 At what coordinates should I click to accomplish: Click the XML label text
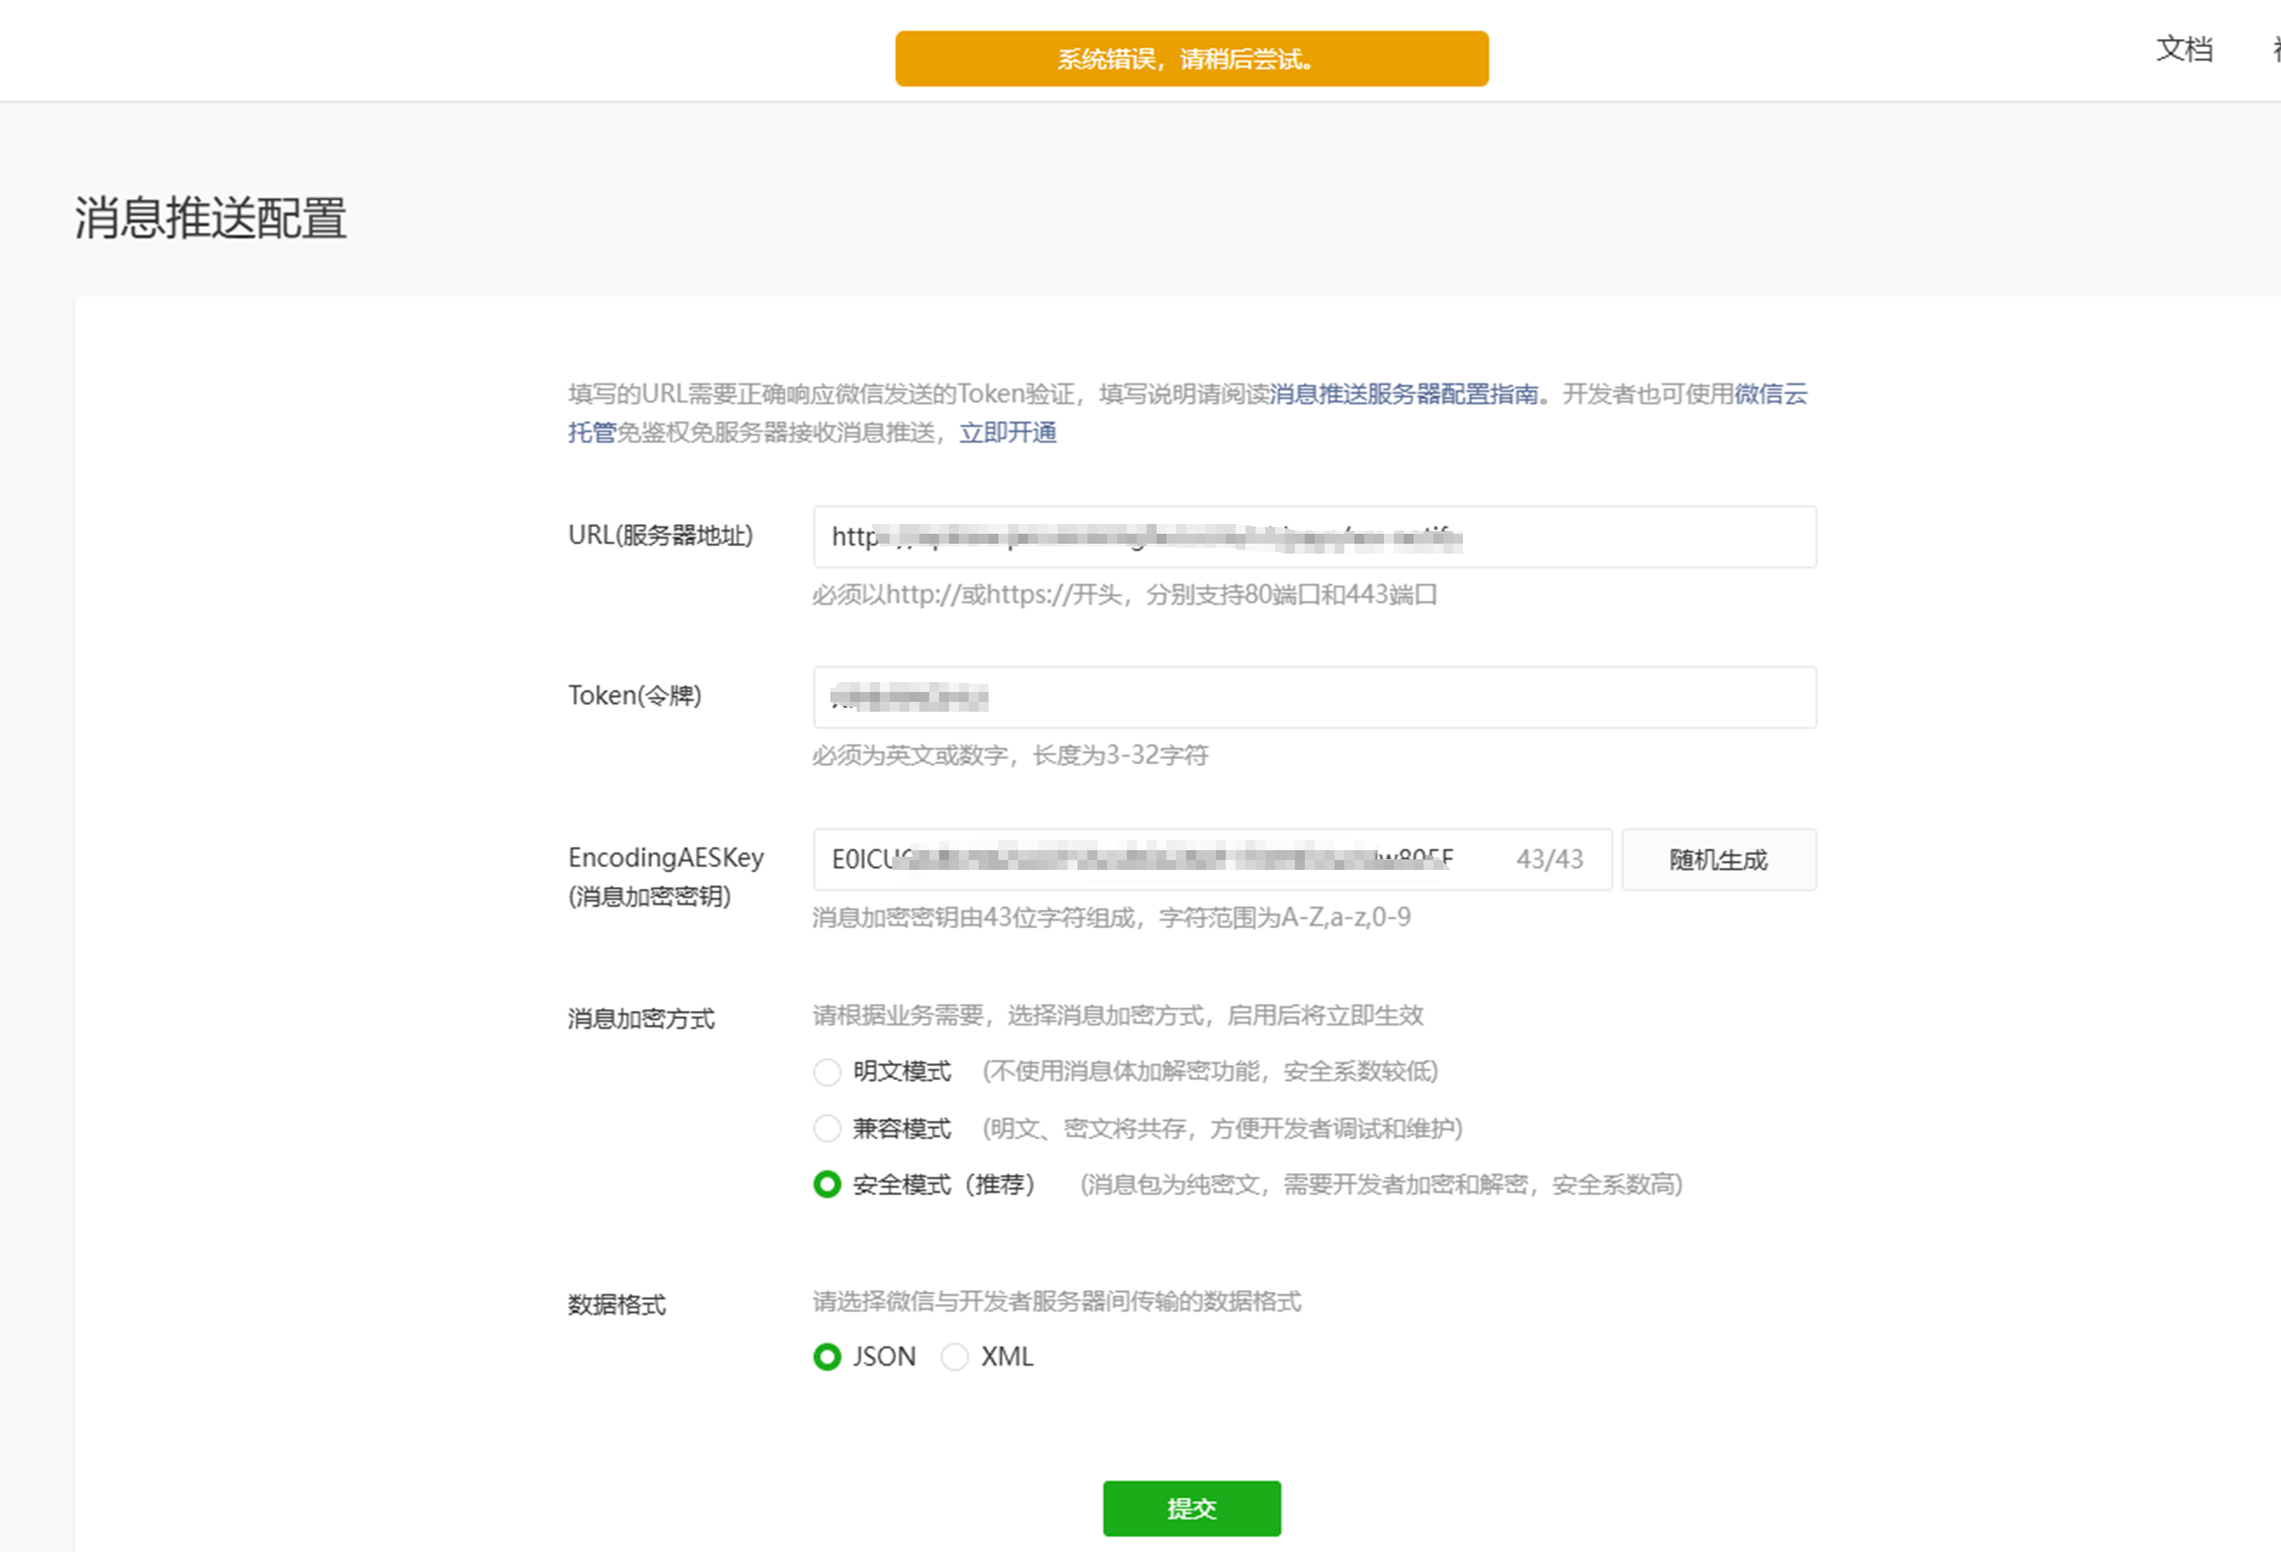tap(1007, 1357)
